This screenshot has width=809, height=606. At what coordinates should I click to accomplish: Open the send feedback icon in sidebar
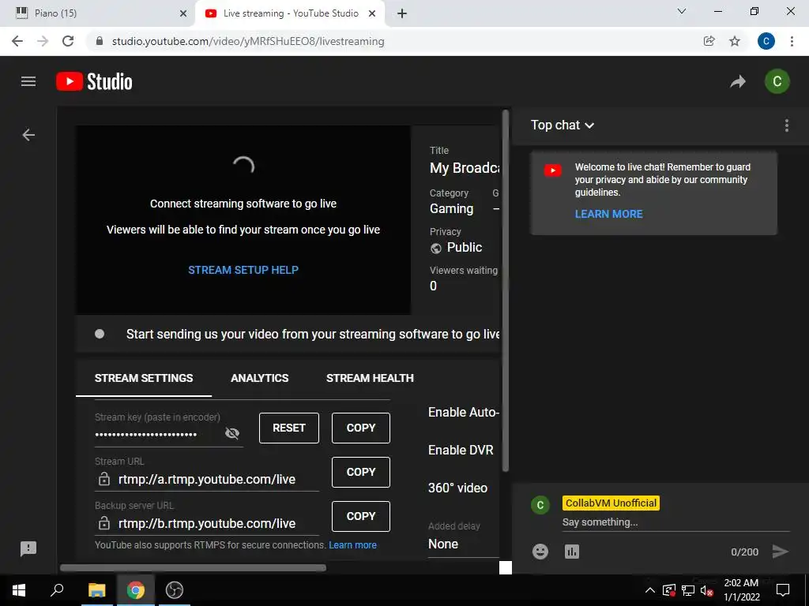coord(28,549)
